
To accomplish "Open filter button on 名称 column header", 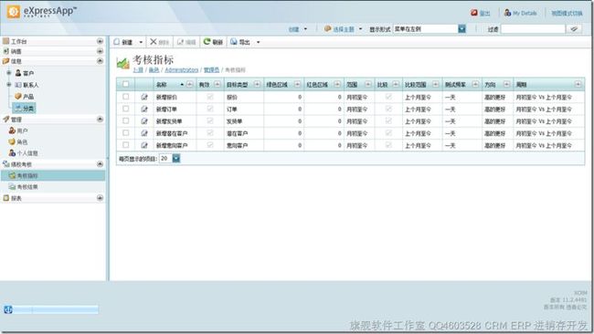I will (190, 84).
